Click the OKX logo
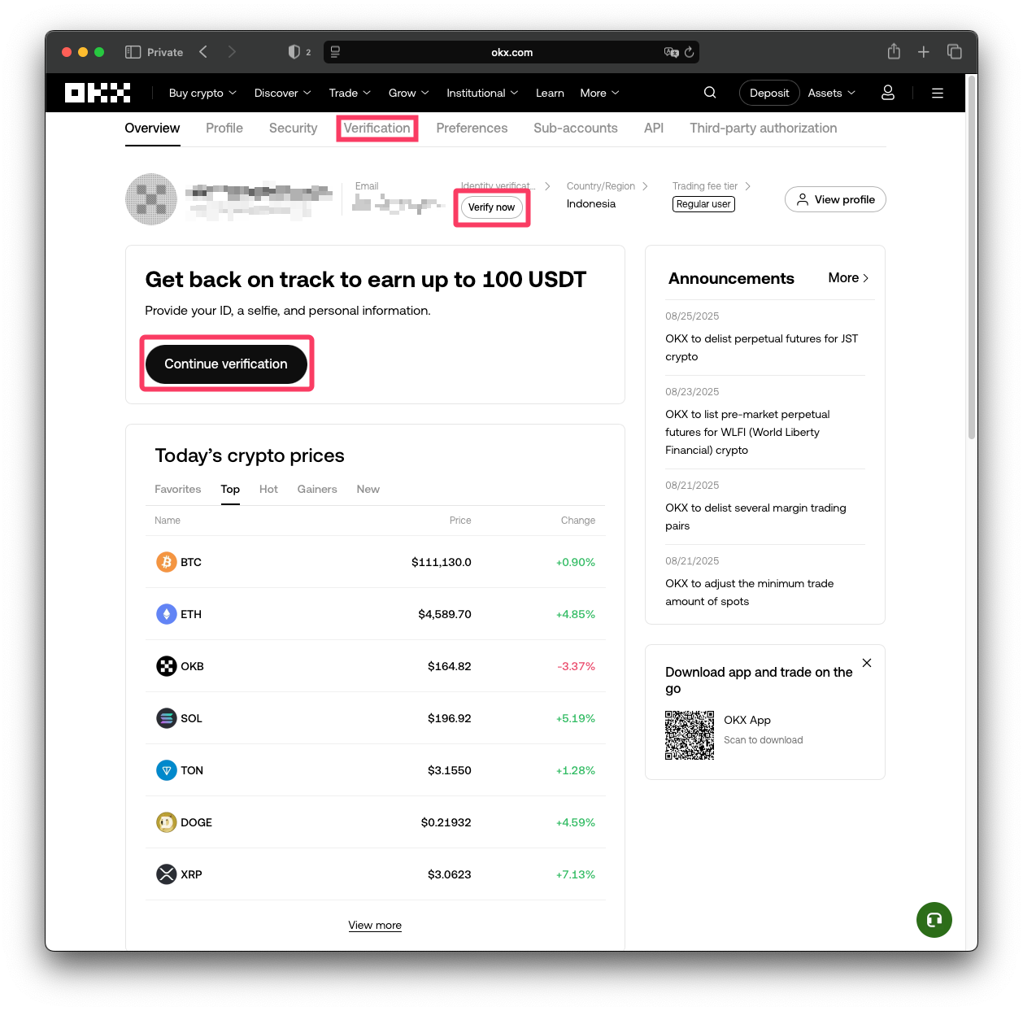Screen dimensions: 1023x1011 (98, 93)
